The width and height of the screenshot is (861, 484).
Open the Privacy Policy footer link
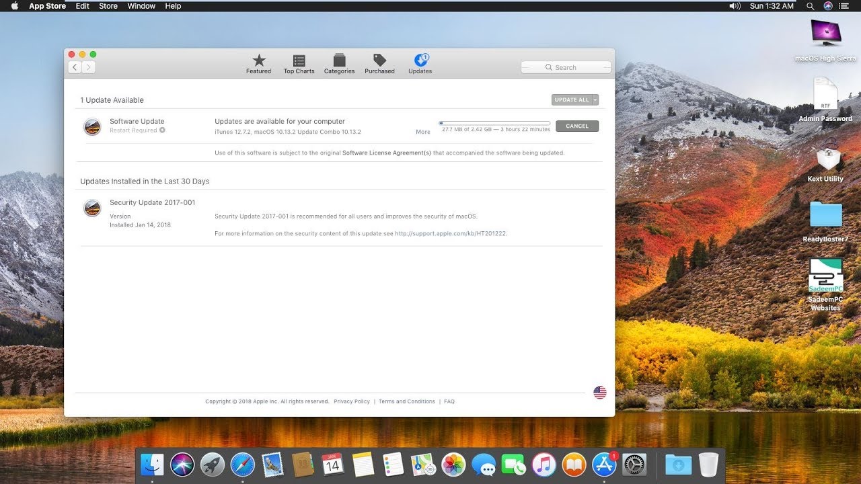(352, 401)
